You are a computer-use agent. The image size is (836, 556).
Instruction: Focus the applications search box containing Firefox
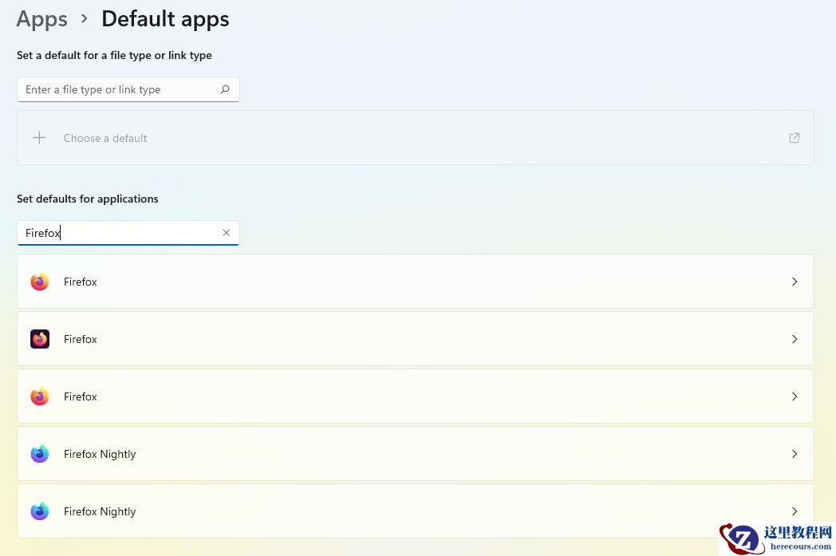click(x=128, y=233)
